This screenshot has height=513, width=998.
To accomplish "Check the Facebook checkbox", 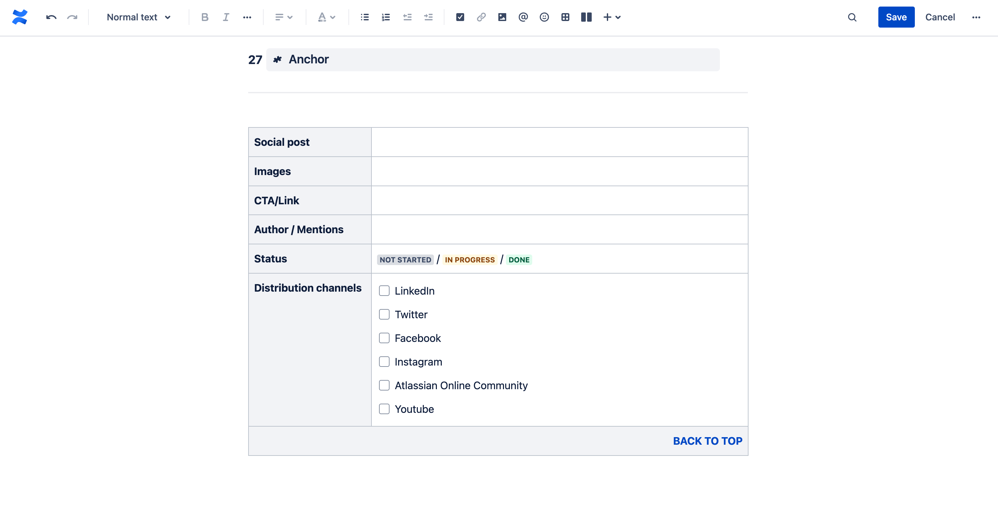I will coord(384,338).
